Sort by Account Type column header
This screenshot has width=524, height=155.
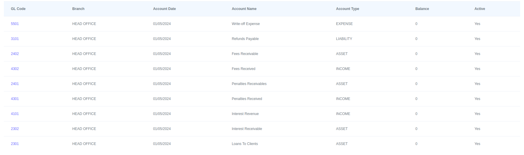point(347,9)
